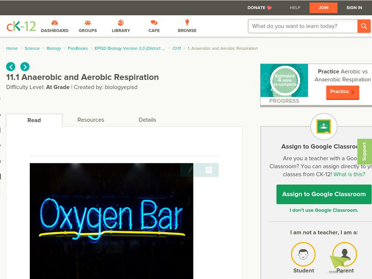
Task: Focus the What do you want to learn search field
Action: pyautogui.click(x=303, y=26)
